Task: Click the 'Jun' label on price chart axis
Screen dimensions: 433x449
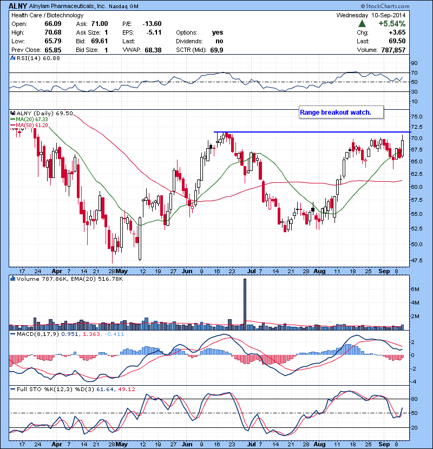Action: 187,271
